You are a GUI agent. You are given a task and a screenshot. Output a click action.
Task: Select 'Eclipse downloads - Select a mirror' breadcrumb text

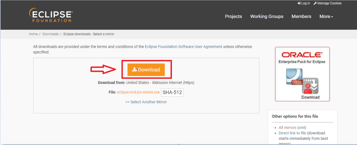(x=89, y=34)
